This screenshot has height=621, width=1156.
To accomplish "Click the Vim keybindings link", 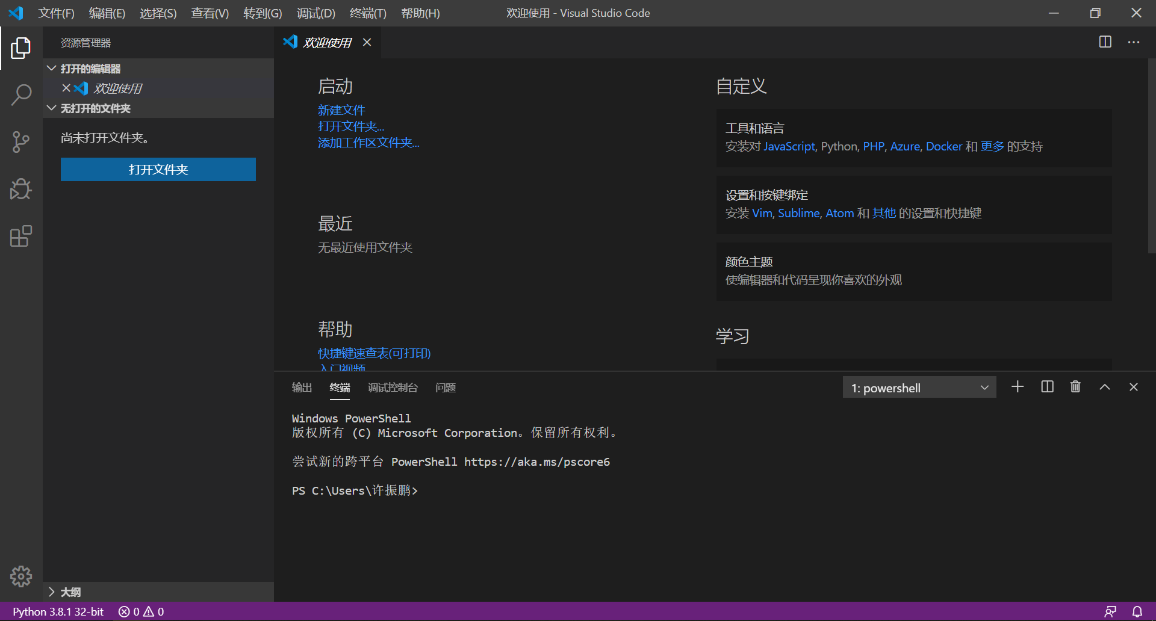I will point(762,213).
